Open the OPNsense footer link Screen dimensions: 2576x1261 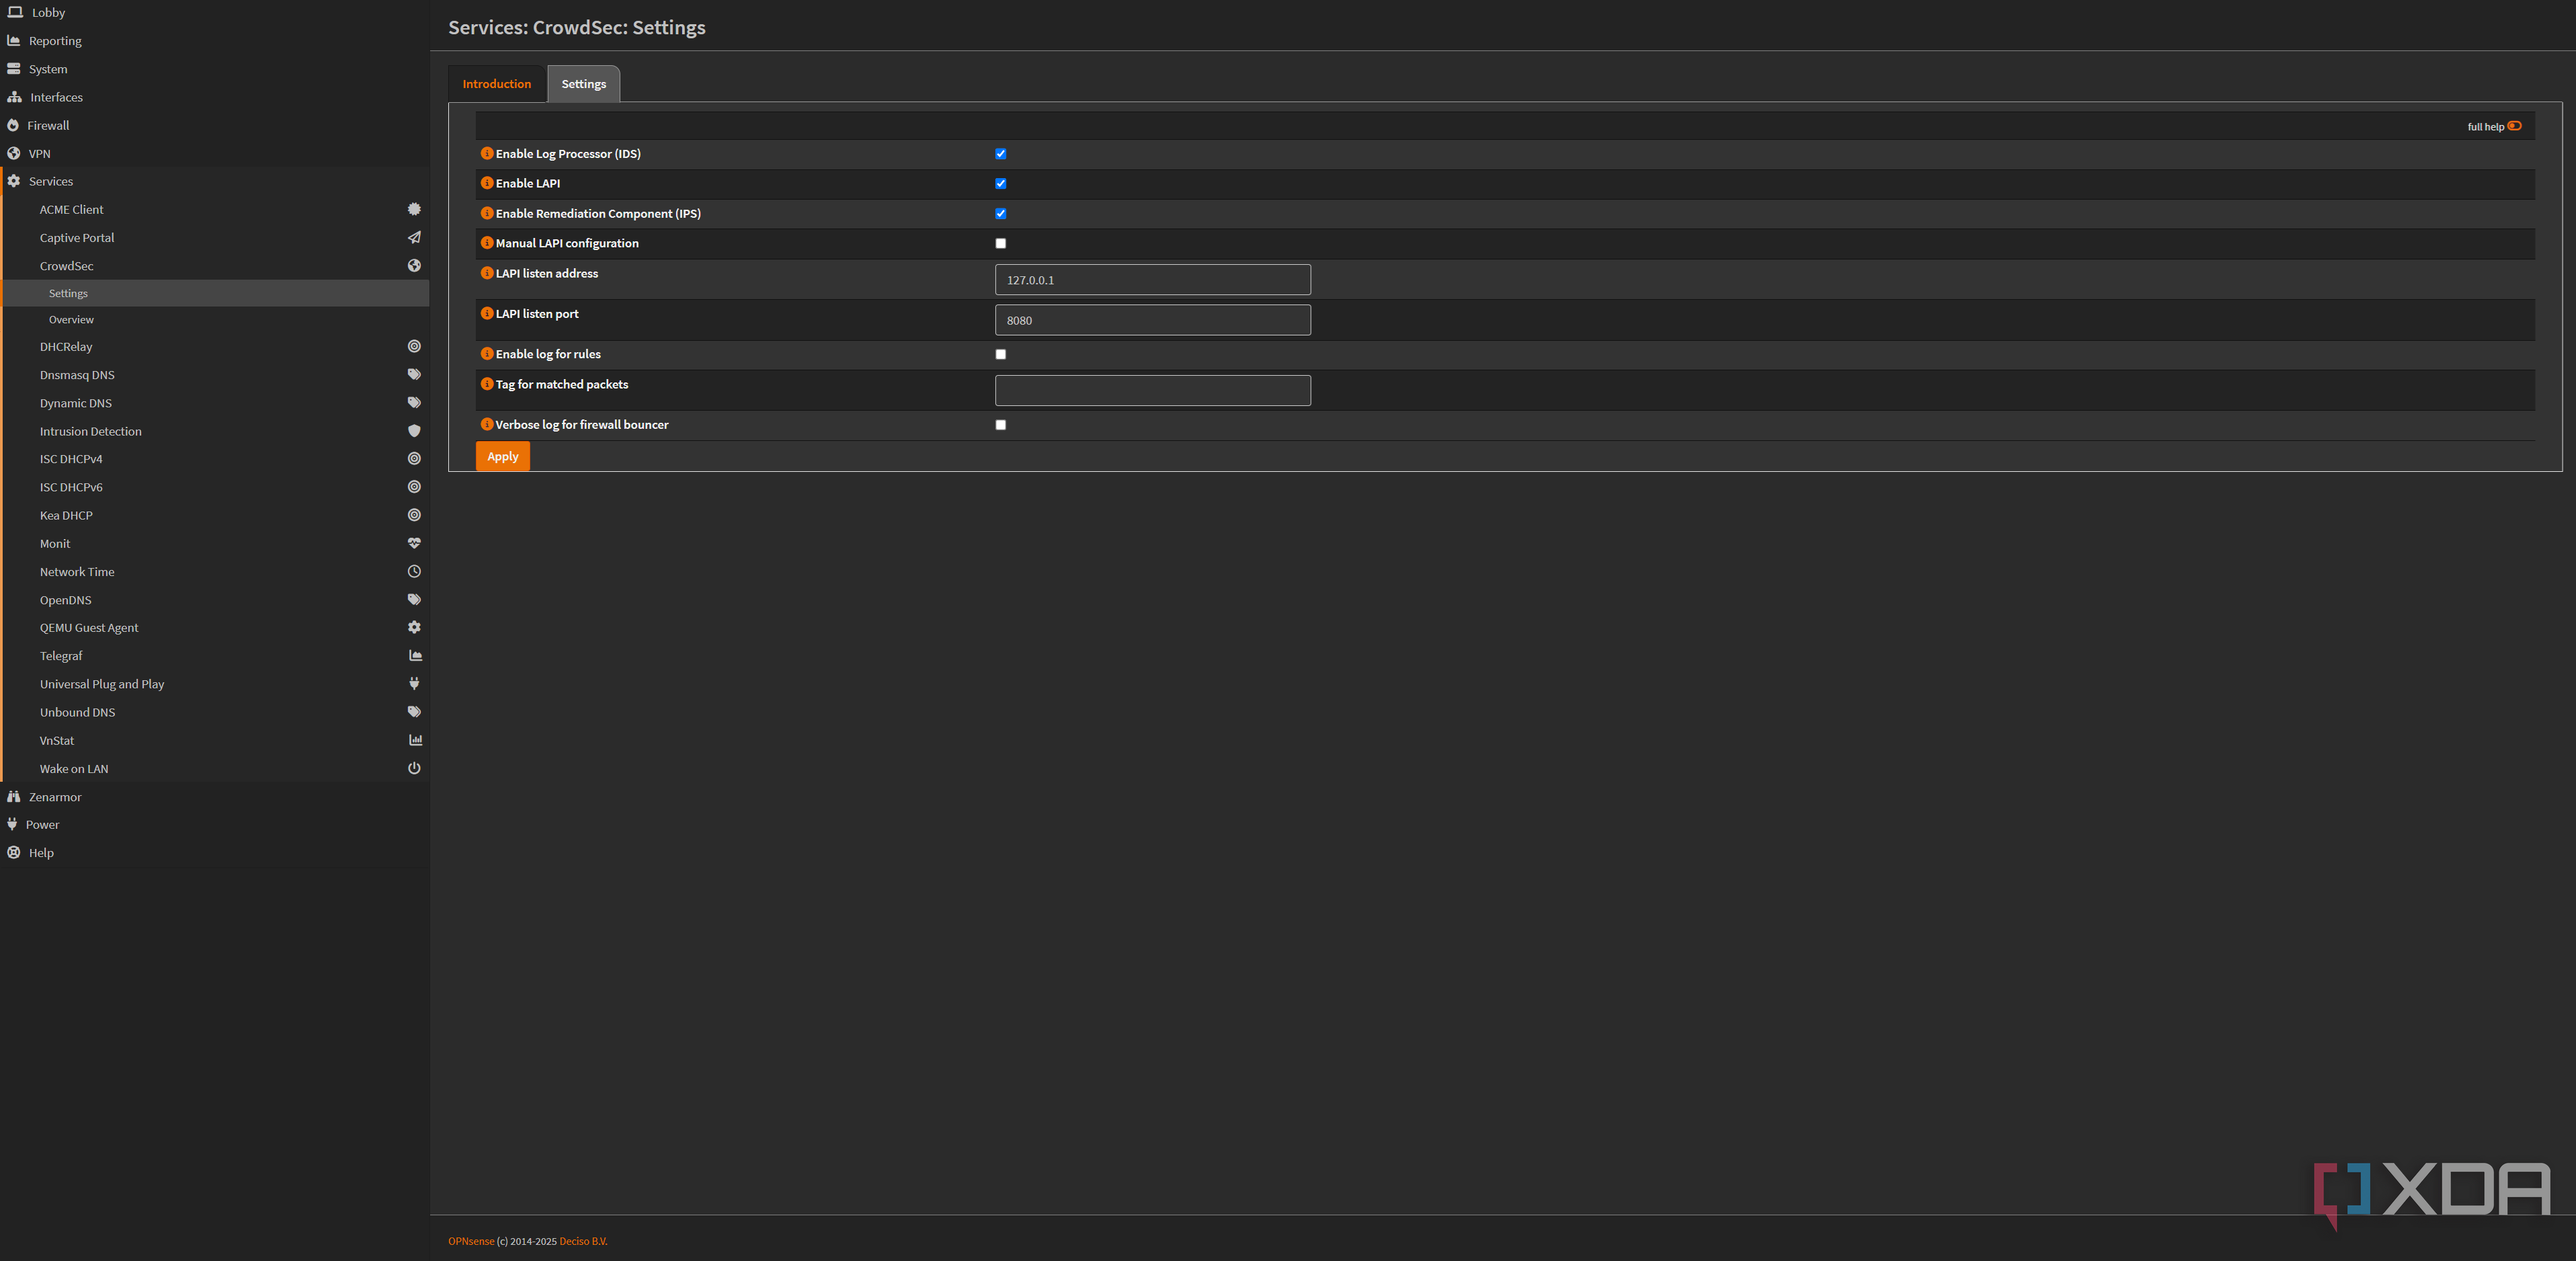click(x=471, y=1241)
